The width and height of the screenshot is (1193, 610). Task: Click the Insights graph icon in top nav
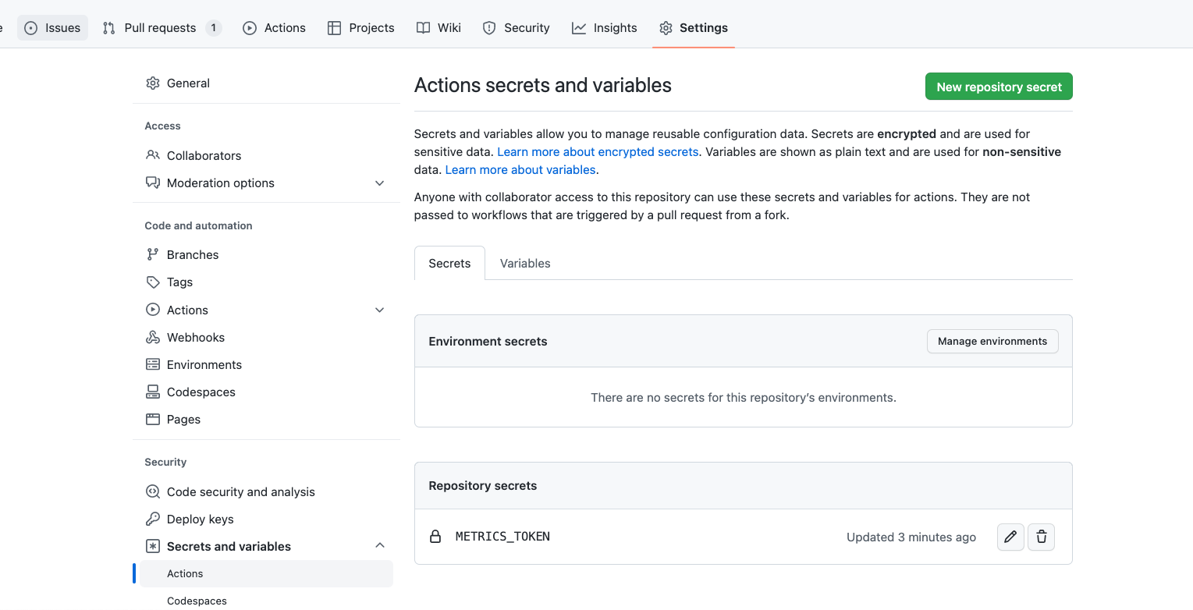click(579, 28)
